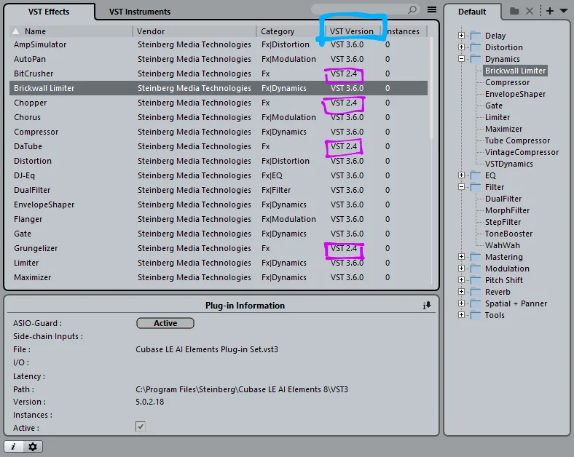Image resolution: width=574 pixels, height=457 pixels.
Task: Expand the Delay folder
Action: (461, 36)
